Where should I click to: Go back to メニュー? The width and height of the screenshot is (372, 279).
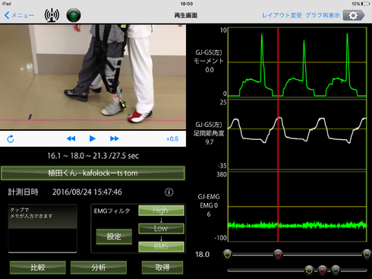(19, 15)
